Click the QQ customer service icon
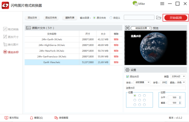Image resolution: width=189 pixels, height=122 pixels. pos(31,118)
